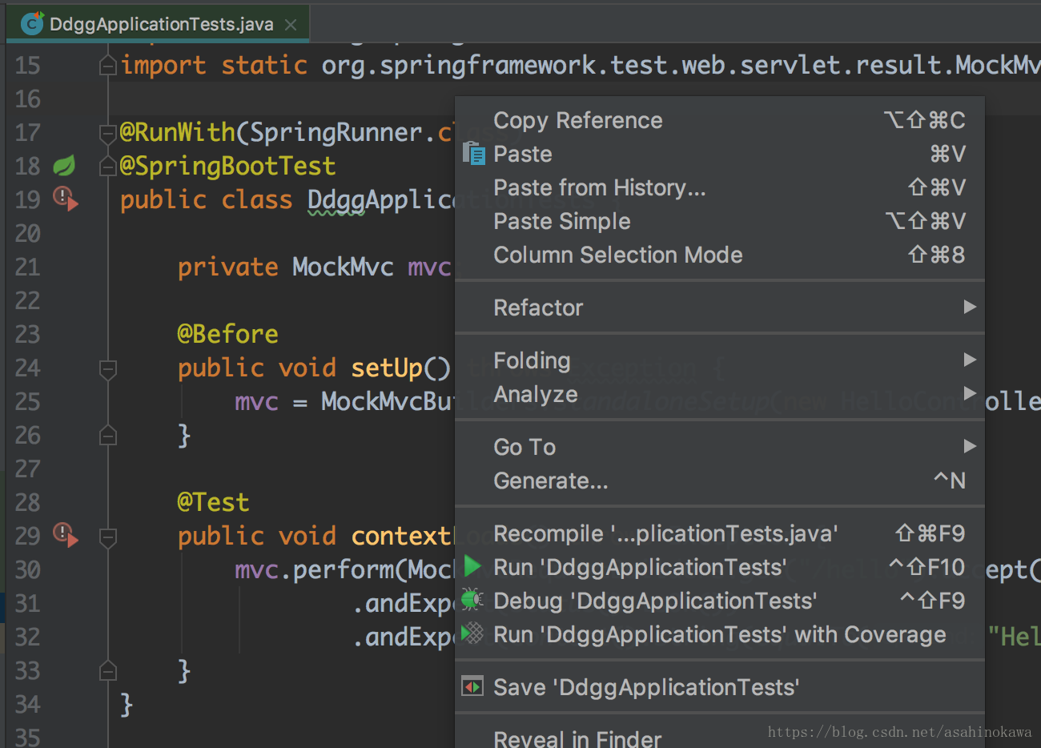Click the green Run 'DdggApplicationTests' play icon
The image size is (1041, 748).
click(472, 566)
